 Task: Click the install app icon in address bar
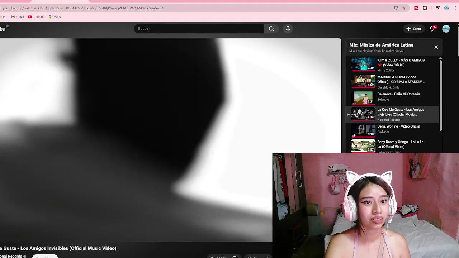tap(396, 8)
